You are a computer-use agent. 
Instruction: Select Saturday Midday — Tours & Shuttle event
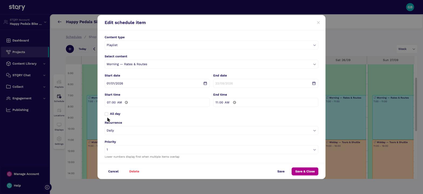tap(346, 159)
